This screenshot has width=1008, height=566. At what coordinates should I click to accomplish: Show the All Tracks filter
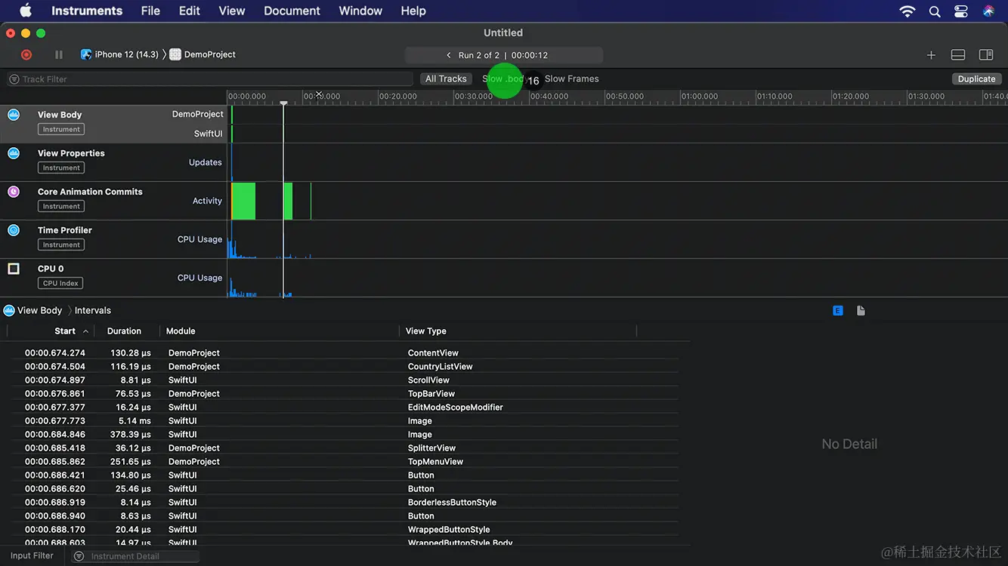coord(446,79)
